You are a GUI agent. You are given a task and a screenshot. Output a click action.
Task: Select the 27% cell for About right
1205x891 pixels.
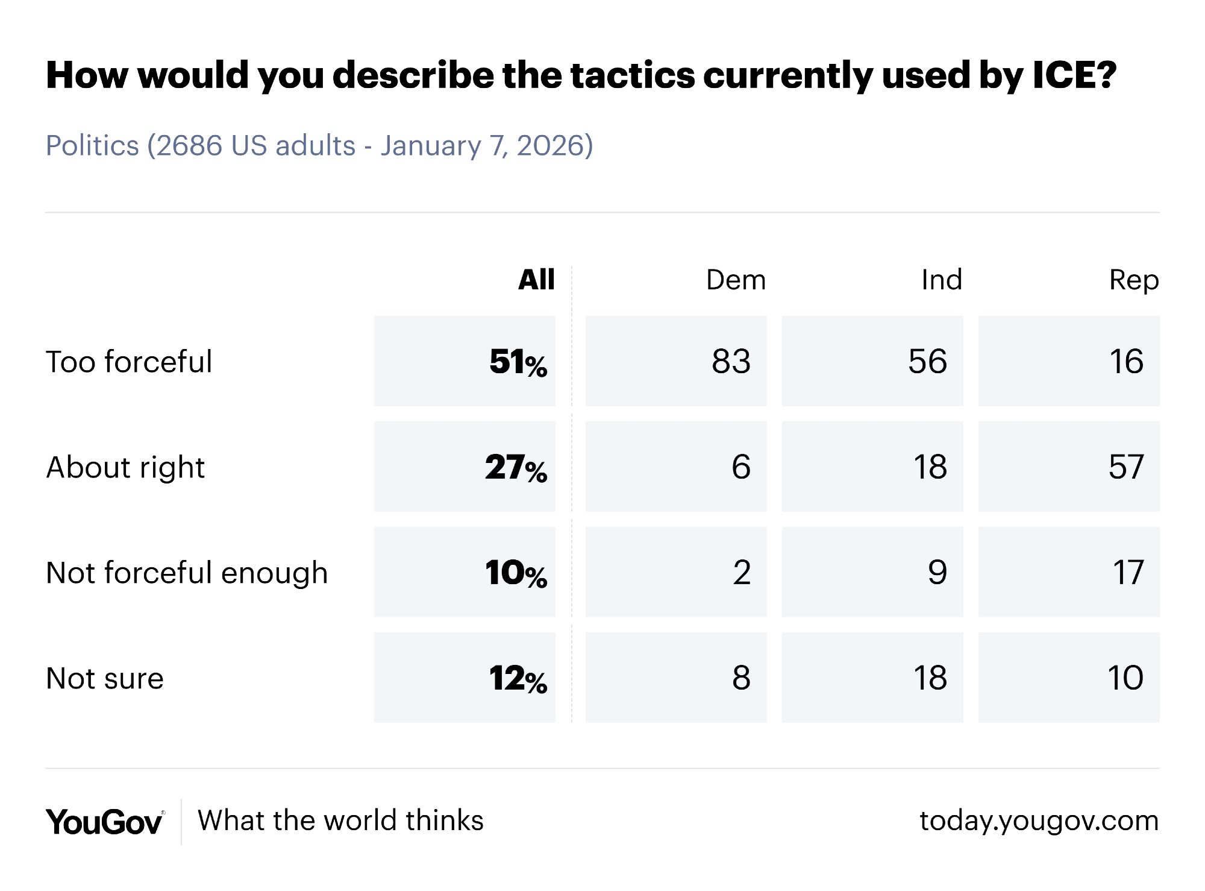click(x=465, y=467)
